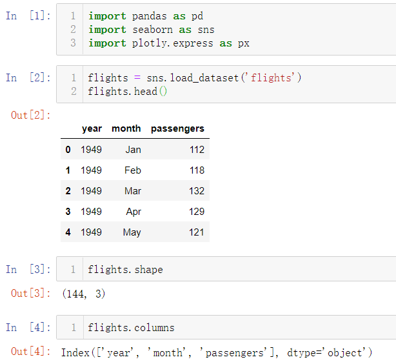Click code cell with pandas import statements

(226, 29)
